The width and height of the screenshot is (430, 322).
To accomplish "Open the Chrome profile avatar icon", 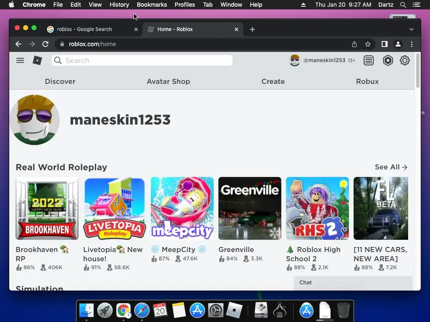I will [398, 44].
